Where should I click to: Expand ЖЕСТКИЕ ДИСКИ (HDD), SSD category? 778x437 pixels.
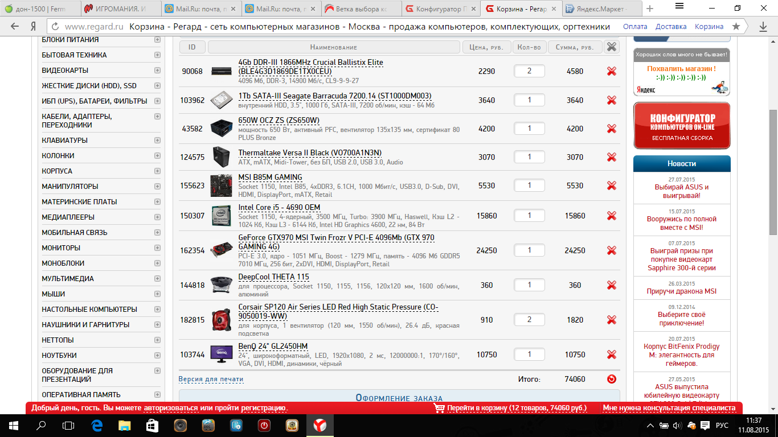[x=157, y=86]
